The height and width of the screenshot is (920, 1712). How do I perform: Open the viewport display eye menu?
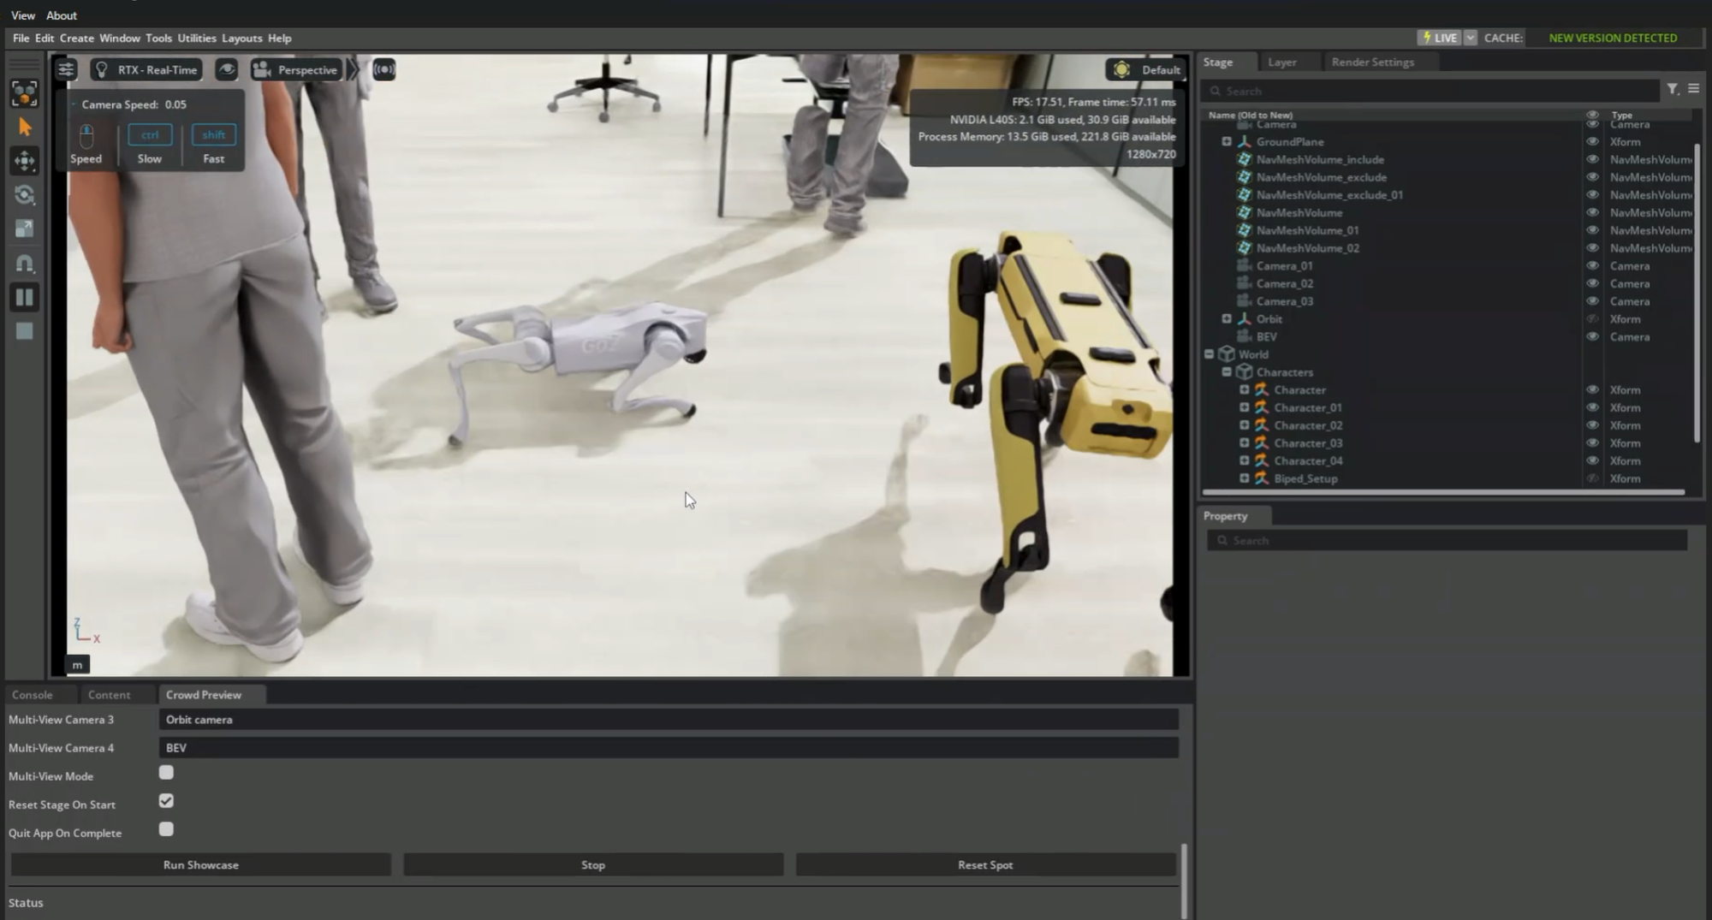[x=226, y=69]
